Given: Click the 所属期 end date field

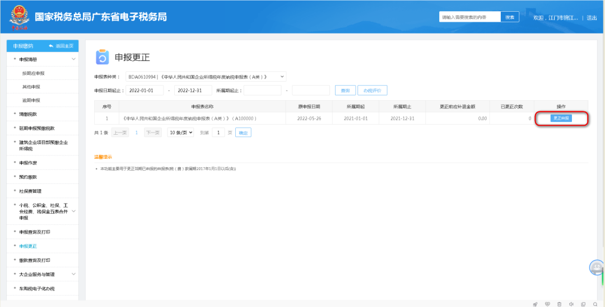Looking at the screenshot, I should pos(311,90).
